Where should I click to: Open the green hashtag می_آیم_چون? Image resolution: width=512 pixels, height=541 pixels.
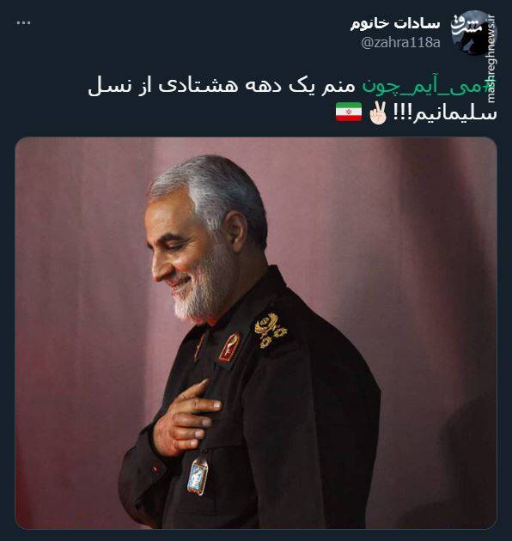(429, 86)
